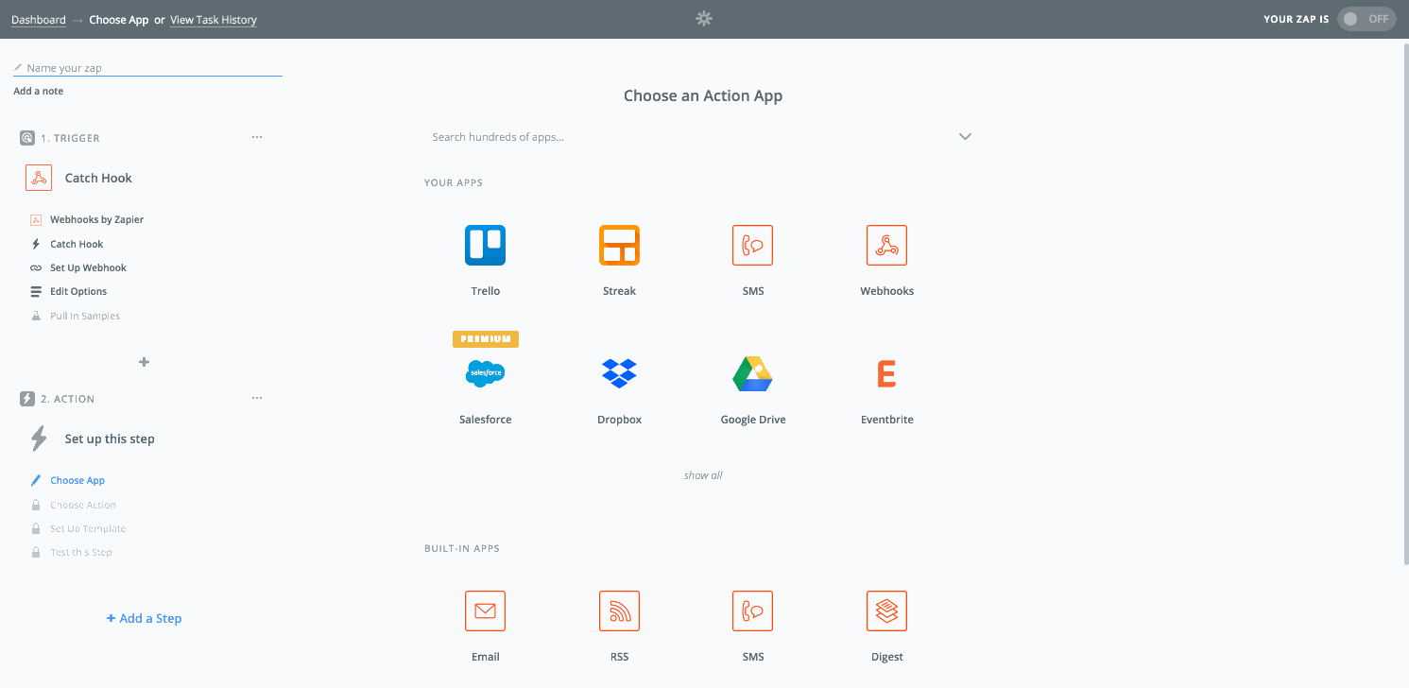
Task: Open Webhooks by Zapier trigger item
Action: pos(96,219)
